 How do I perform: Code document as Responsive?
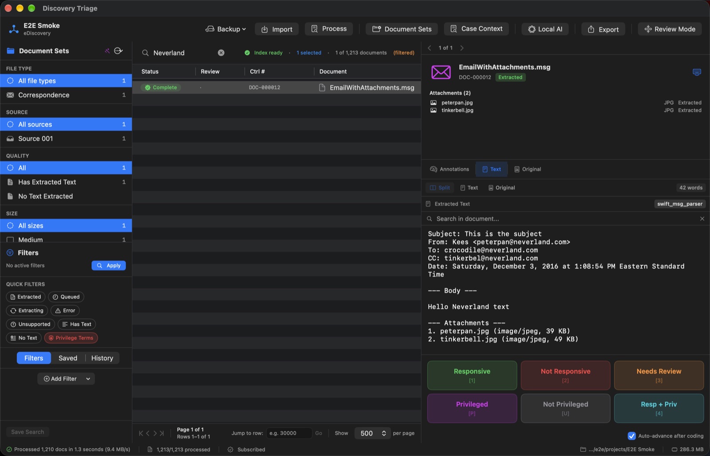point(472,375)
